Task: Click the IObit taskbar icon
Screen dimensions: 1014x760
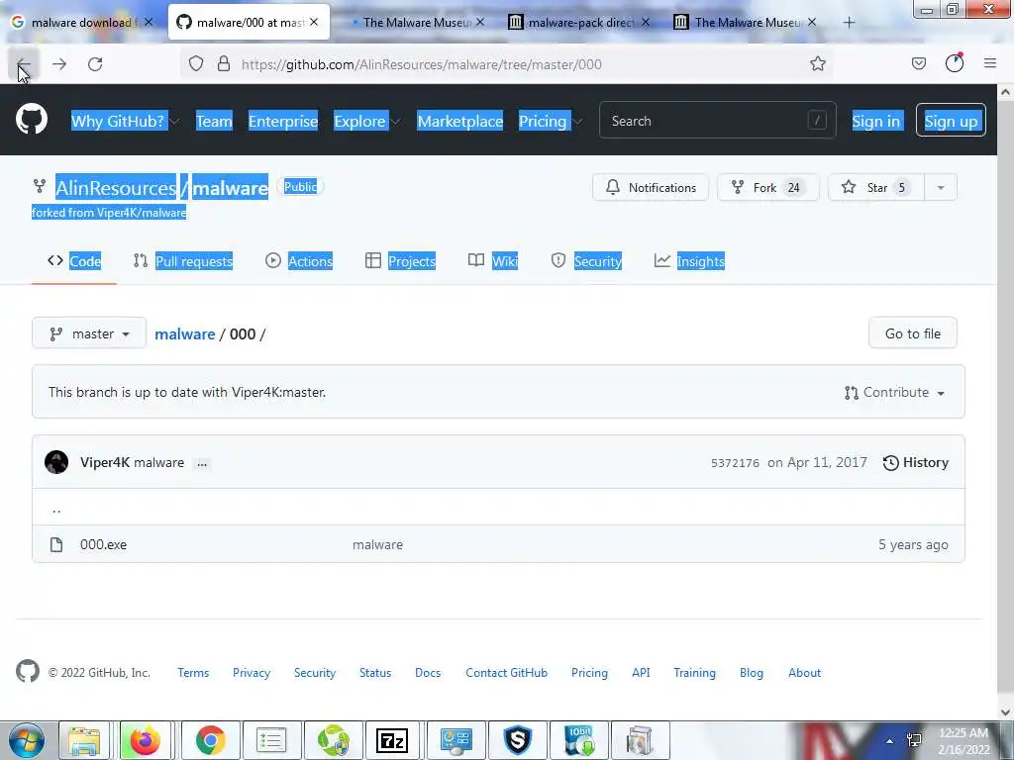Action: 578,740
